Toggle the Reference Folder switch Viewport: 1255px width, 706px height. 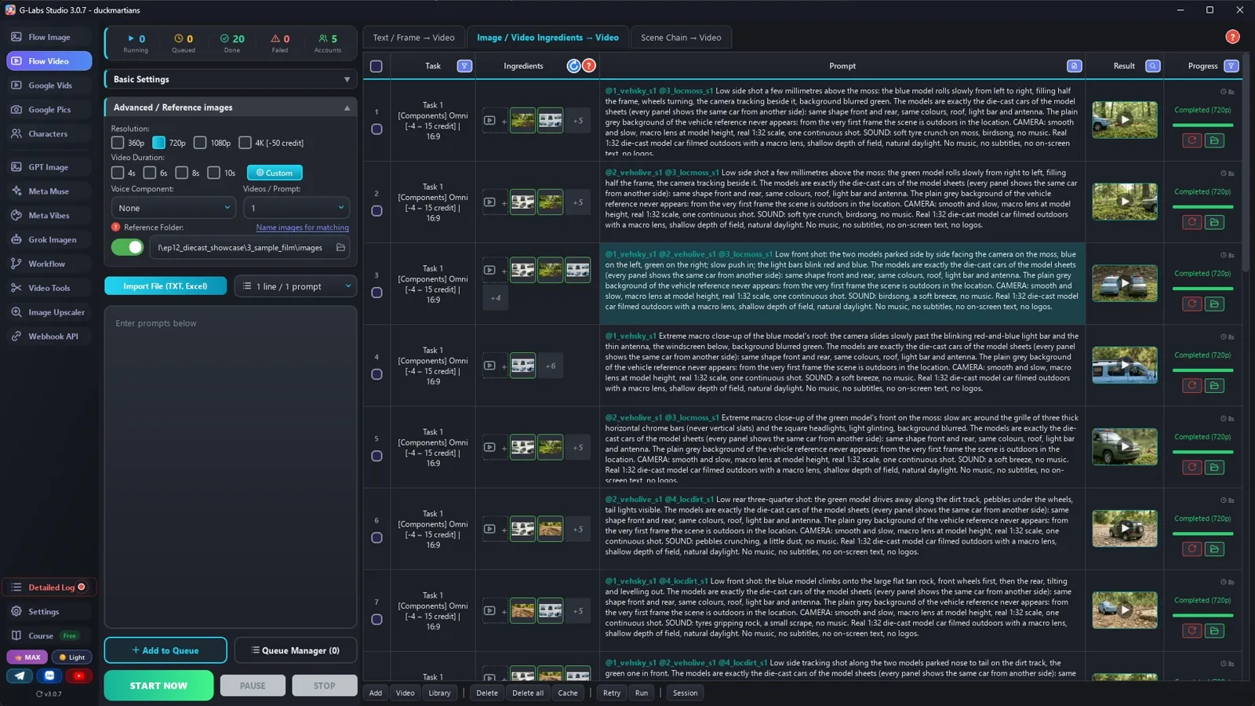tap(127, 248)
